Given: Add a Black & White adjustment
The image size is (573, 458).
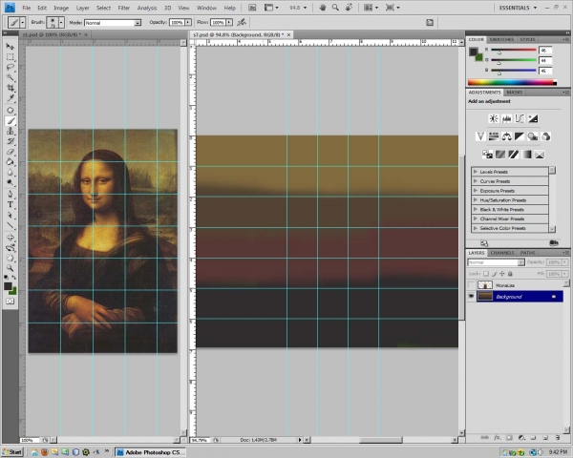Looking at the screenshot, I should point(520,136).
